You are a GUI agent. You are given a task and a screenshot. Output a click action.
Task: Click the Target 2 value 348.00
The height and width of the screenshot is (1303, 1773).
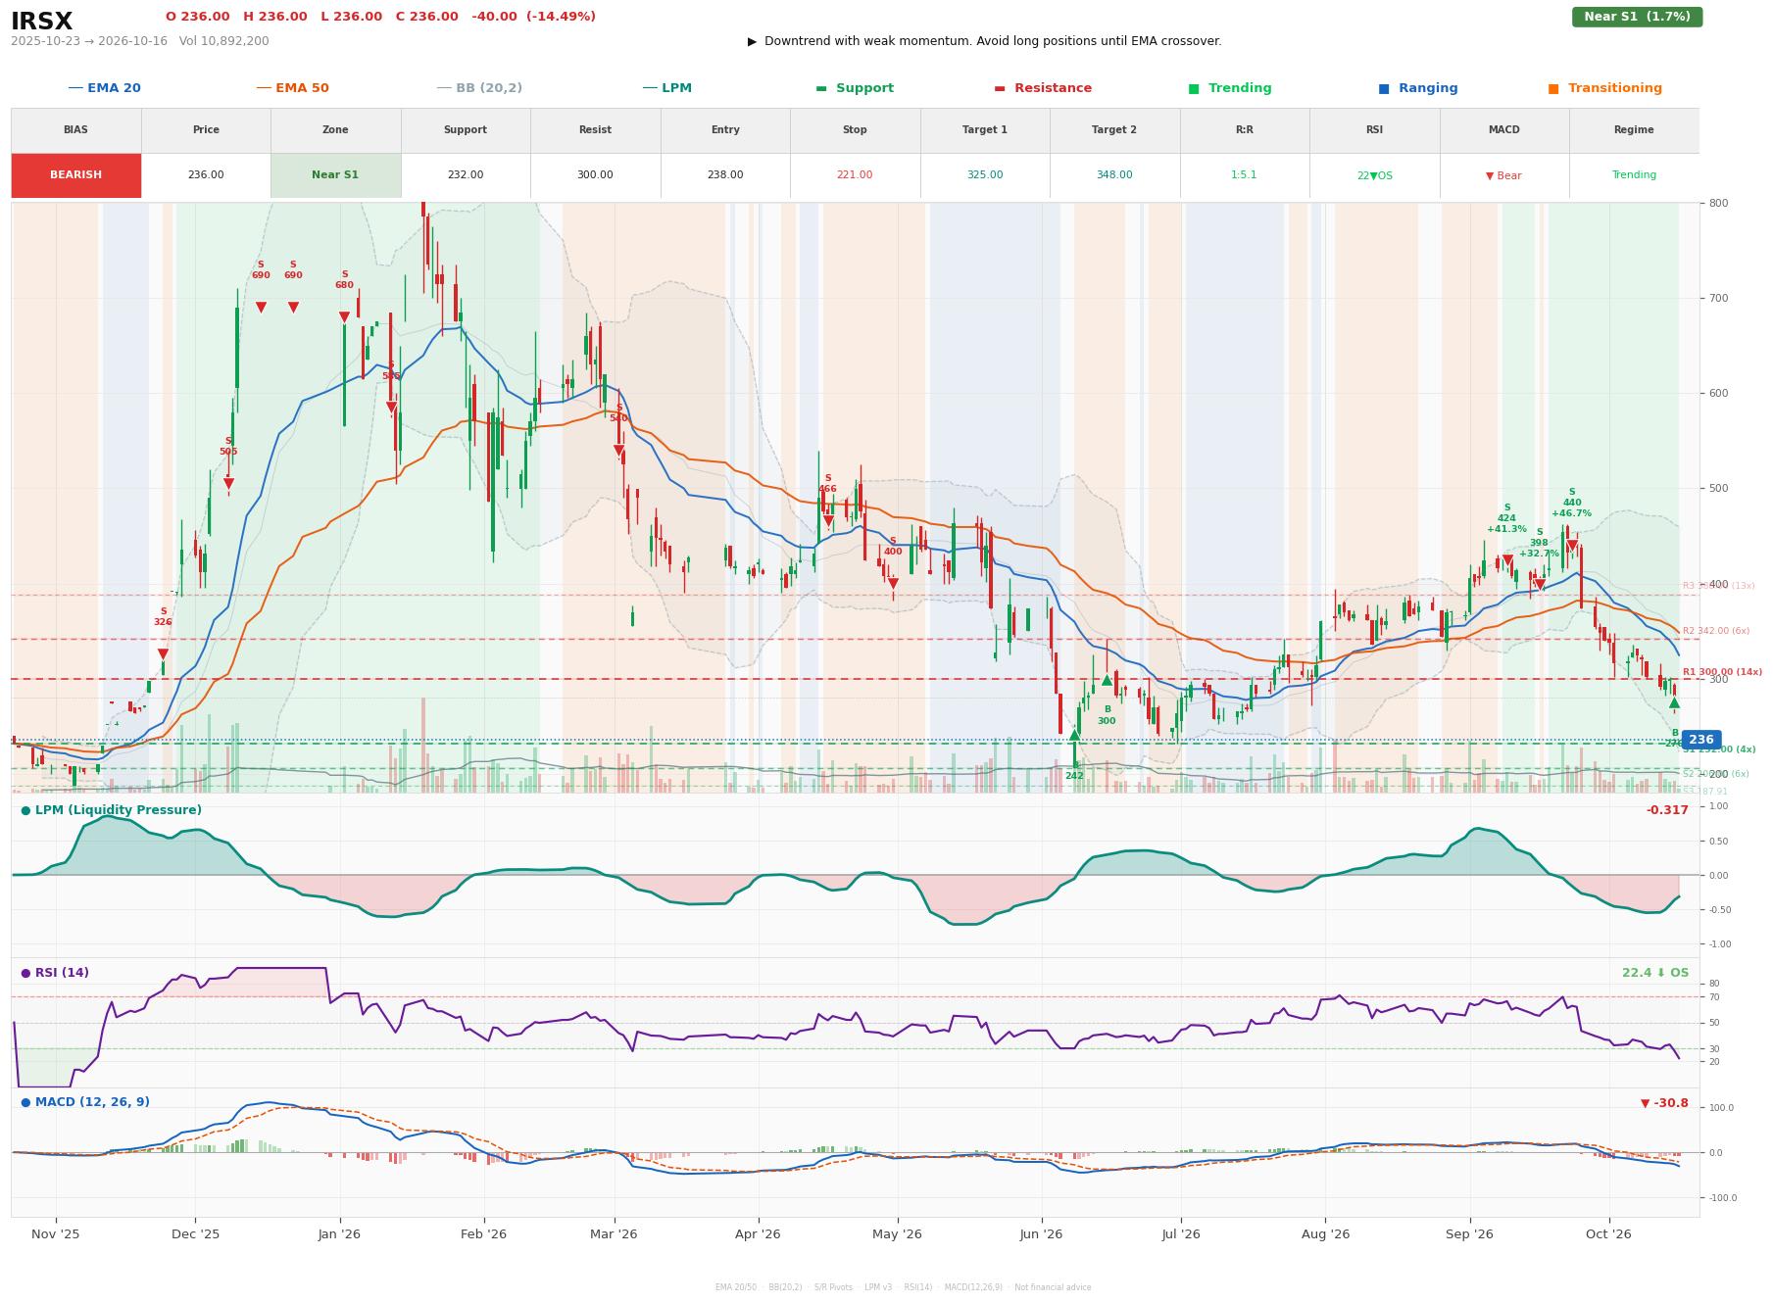coord(1114,175)
